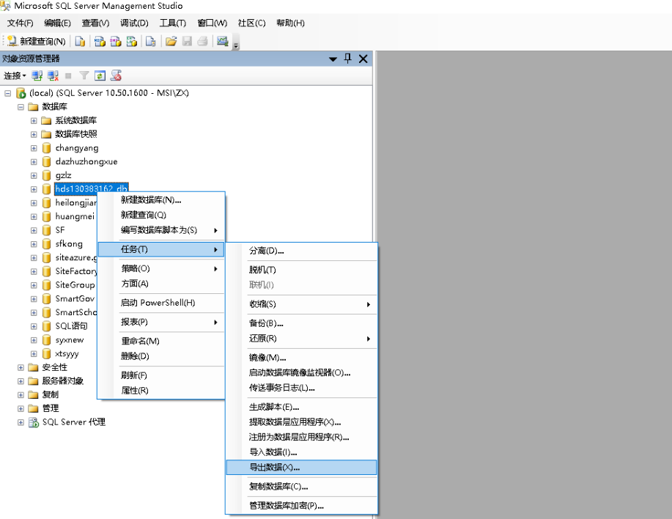This screenshot has height=519, width=672.
Task: Select the changyang database
Action: point(76,148)
